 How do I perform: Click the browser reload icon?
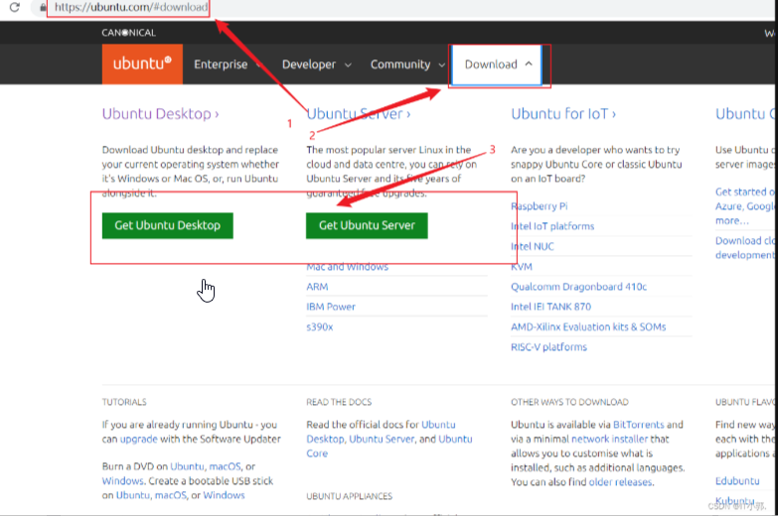point(15,7)
